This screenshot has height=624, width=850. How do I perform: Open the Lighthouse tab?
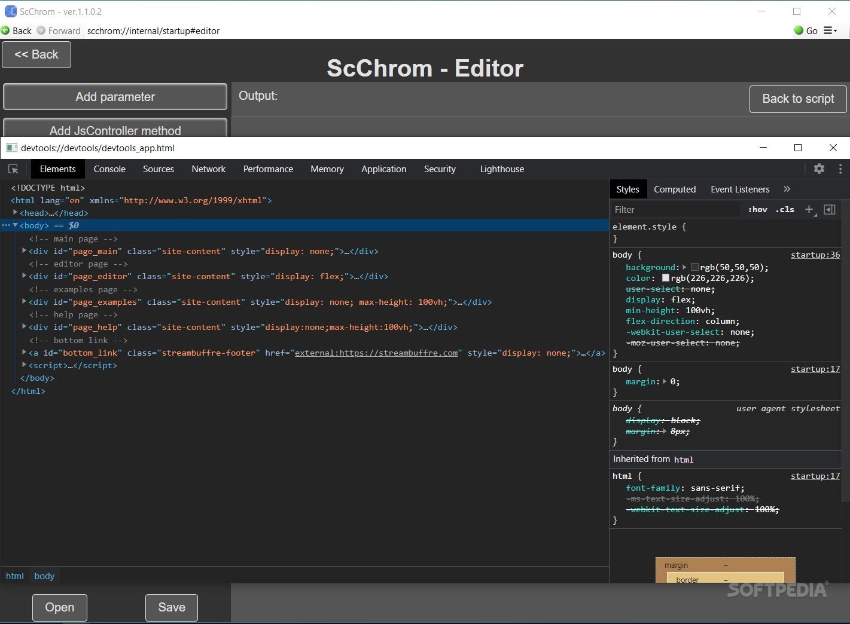[x=502, y=169]
